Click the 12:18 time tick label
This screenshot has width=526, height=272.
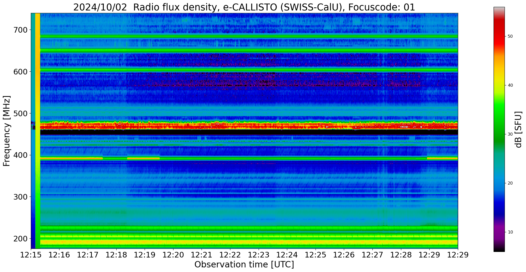pos(116,255)
